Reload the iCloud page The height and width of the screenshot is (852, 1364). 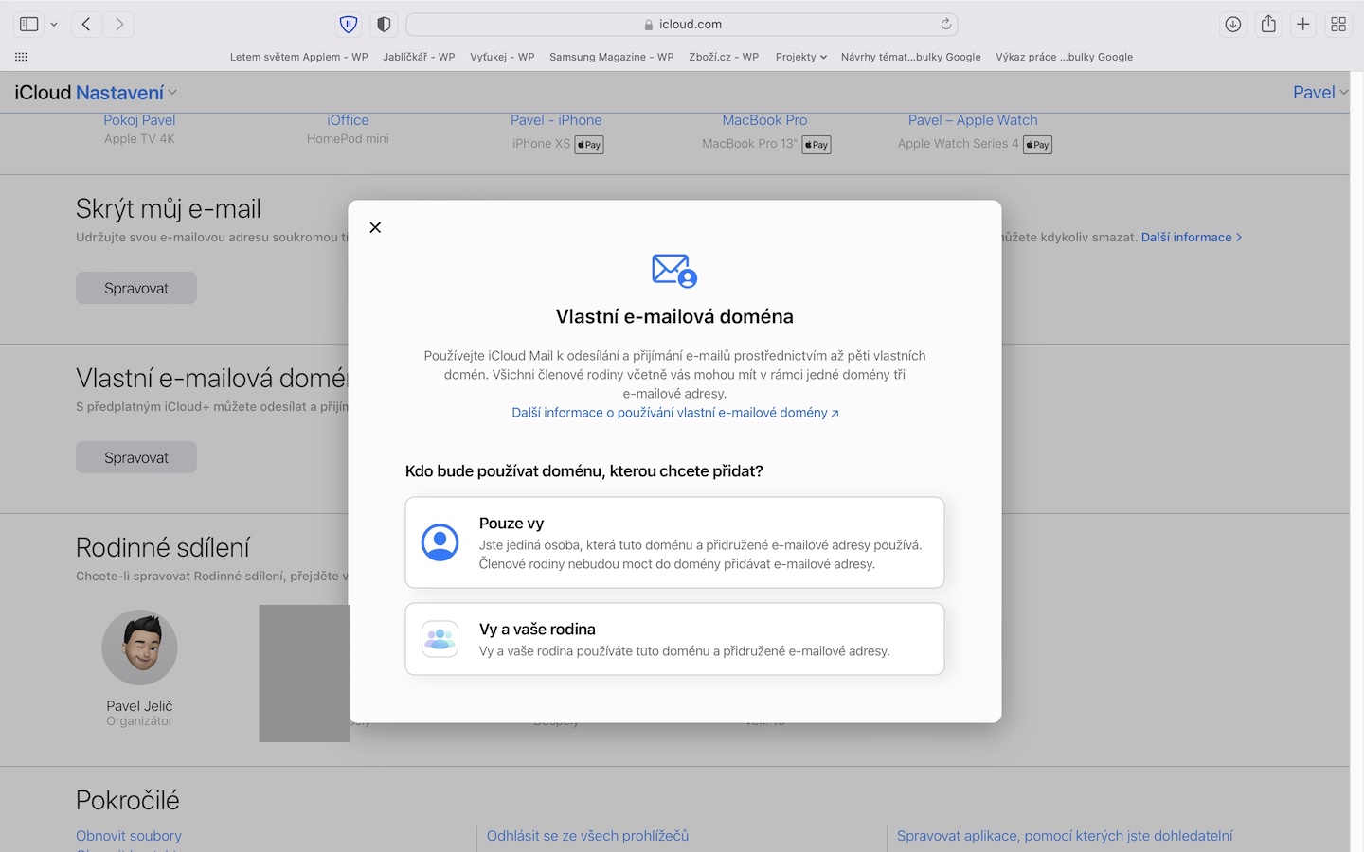coord(945,25)
